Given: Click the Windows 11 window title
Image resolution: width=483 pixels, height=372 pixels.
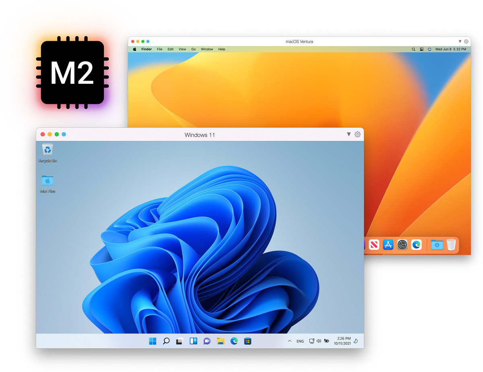Looking at the screenshot, I should [200, 135].
